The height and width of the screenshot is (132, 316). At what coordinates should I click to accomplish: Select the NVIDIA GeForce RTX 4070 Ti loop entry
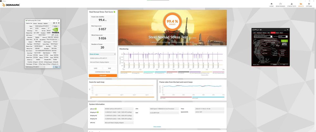click(103, 58)
